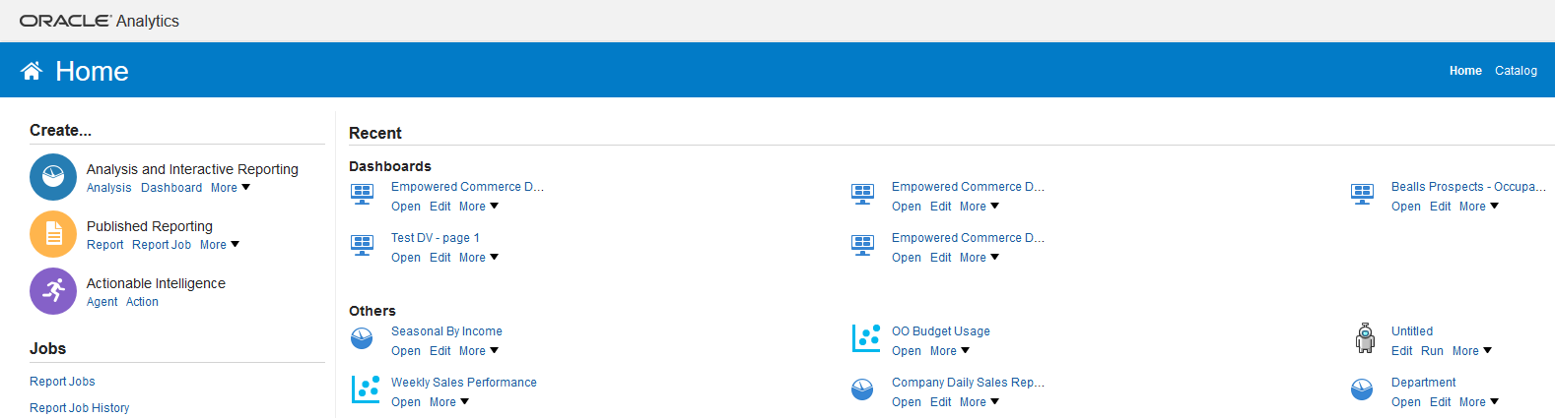The height and width of the screenshot is (418, 1555).
Task: Open the More menu for the Untitled agent
Action: click(x=1472, y=351)
